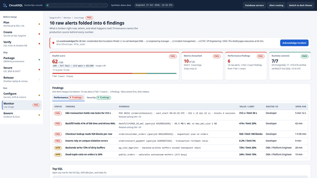317x178 pixels.
Task: Click FAIL badge of Checkout lookup row
Action: pyautogui.click(x=58, y=134)
